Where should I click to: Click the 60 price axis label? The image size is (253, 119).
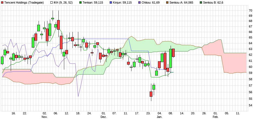point(251,67)
